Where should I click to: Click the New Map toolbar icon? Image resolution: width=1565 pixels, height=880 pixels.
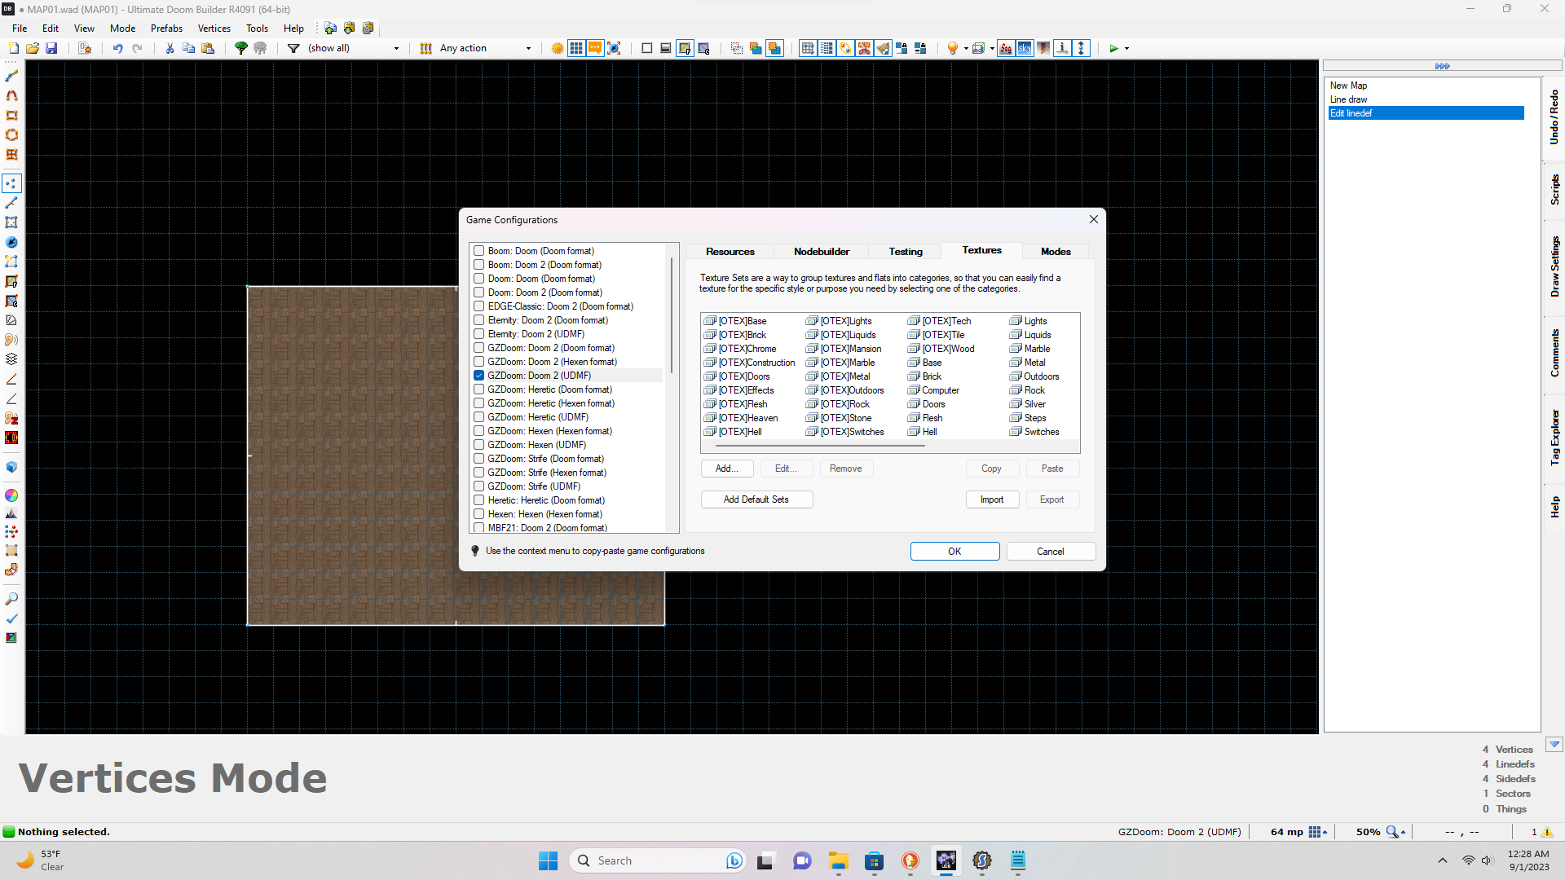(x=13, y=48)
